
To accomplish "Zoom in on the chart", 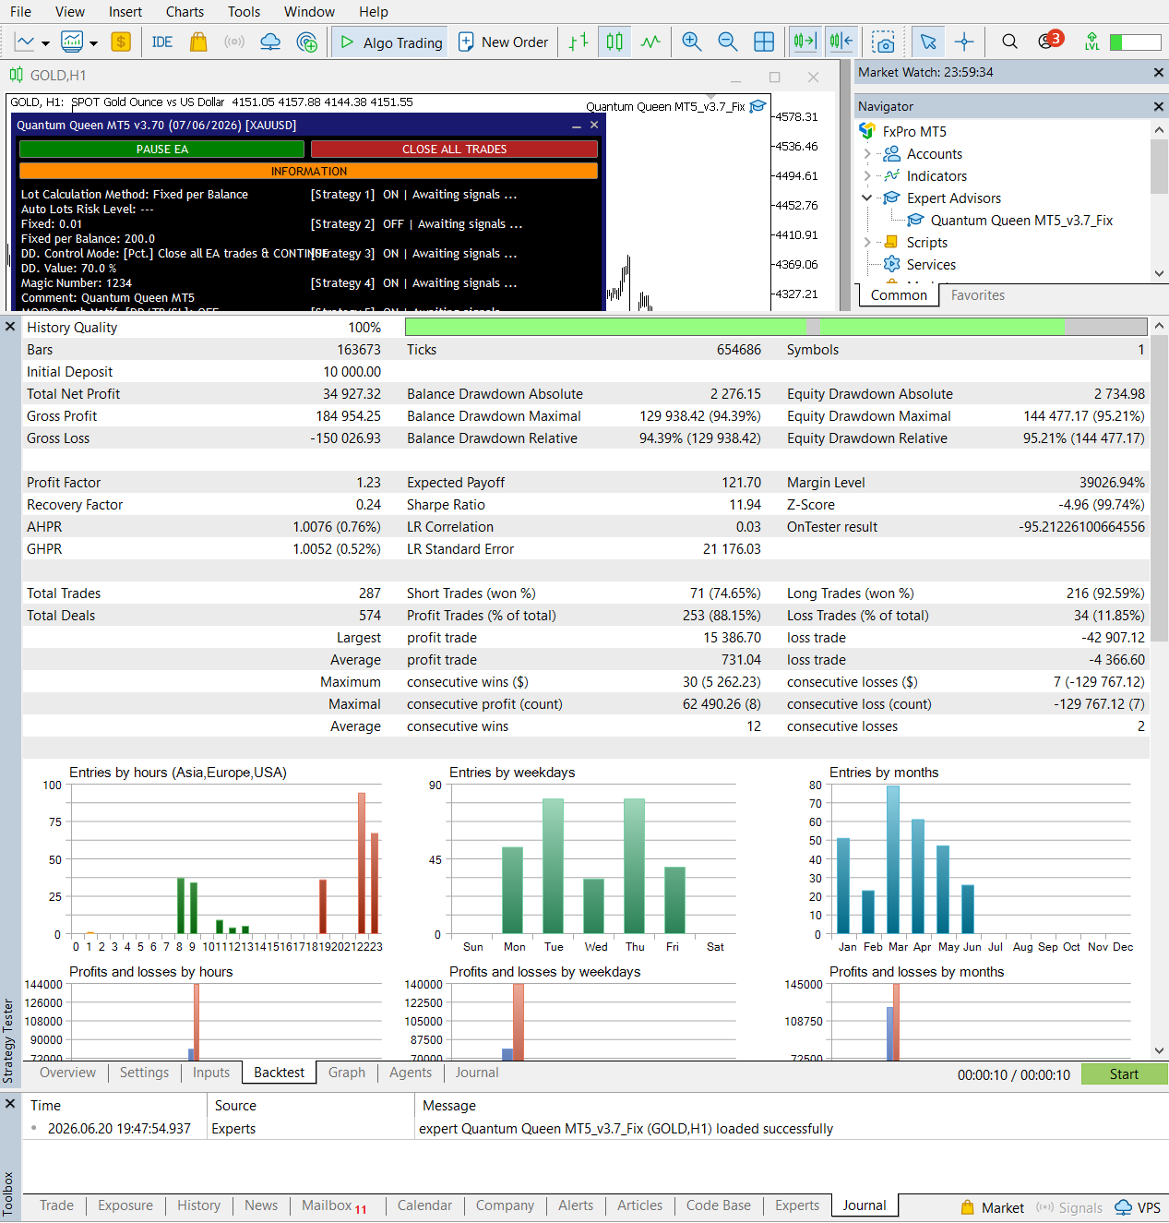I will click(692, 42).
